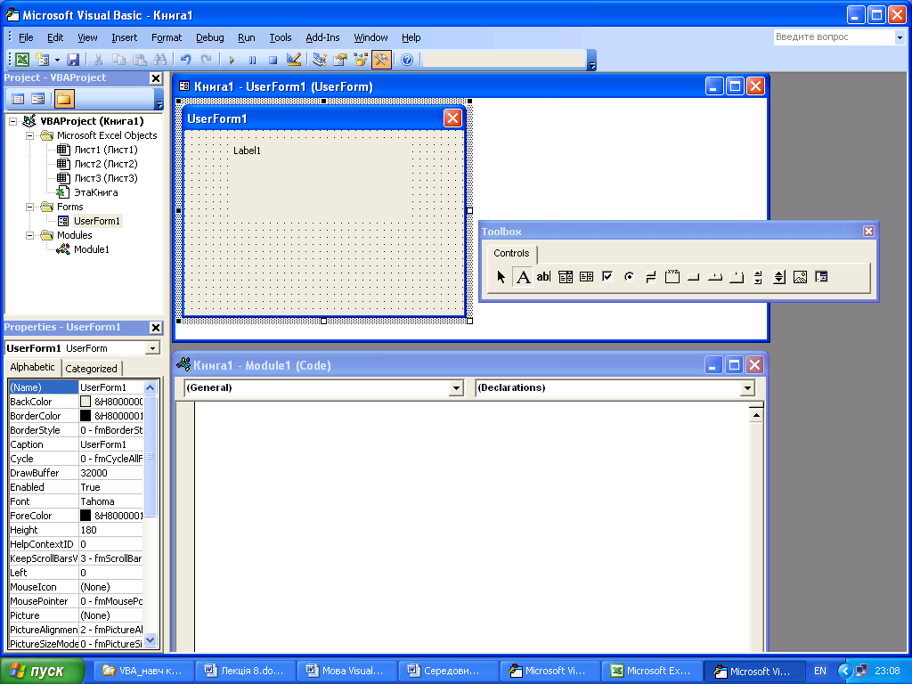Click the Find binoculars icon
Screen dimensions: 912x684
point(160,60)
